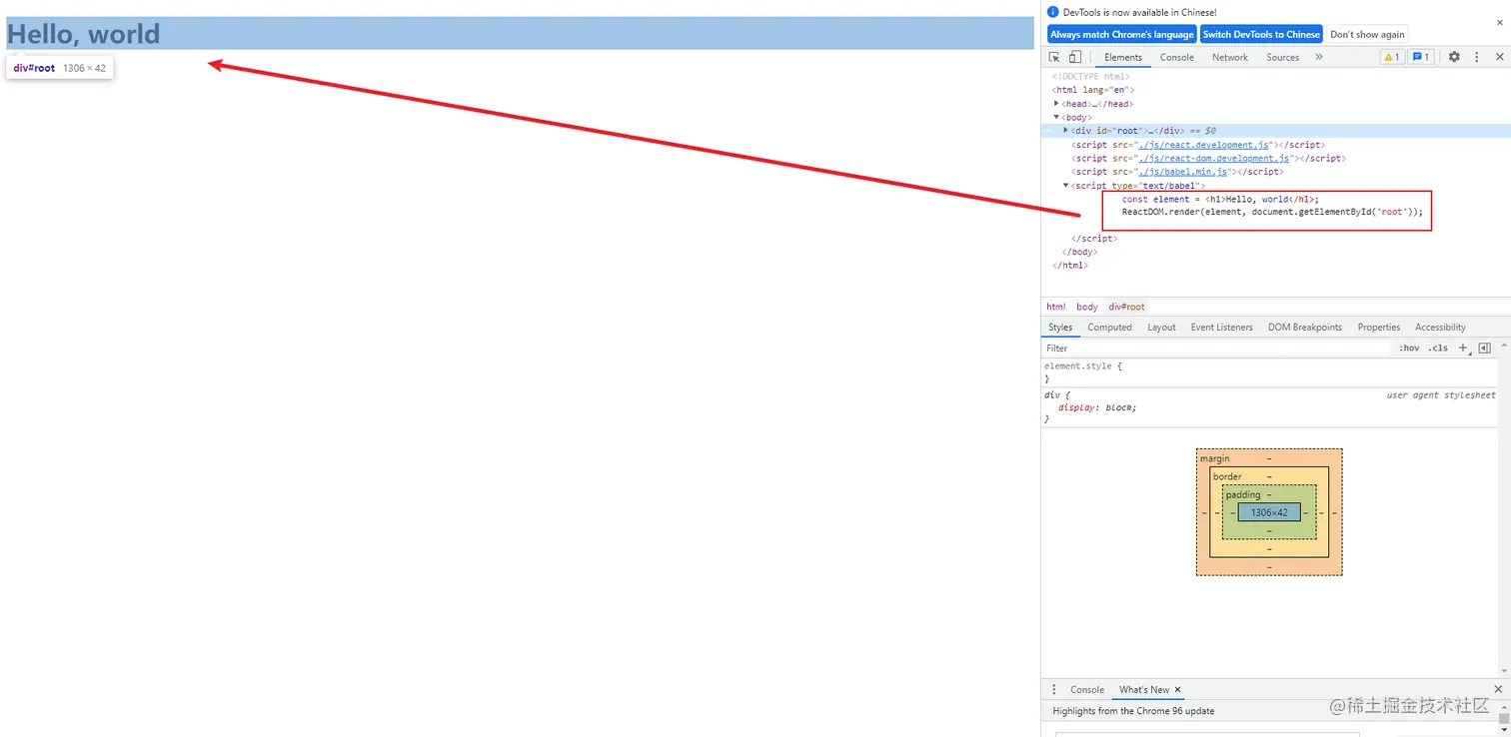The width and height of the screenshot is (1511, 737).
Task: Select the Layout pane tab
Action: 1161,327
